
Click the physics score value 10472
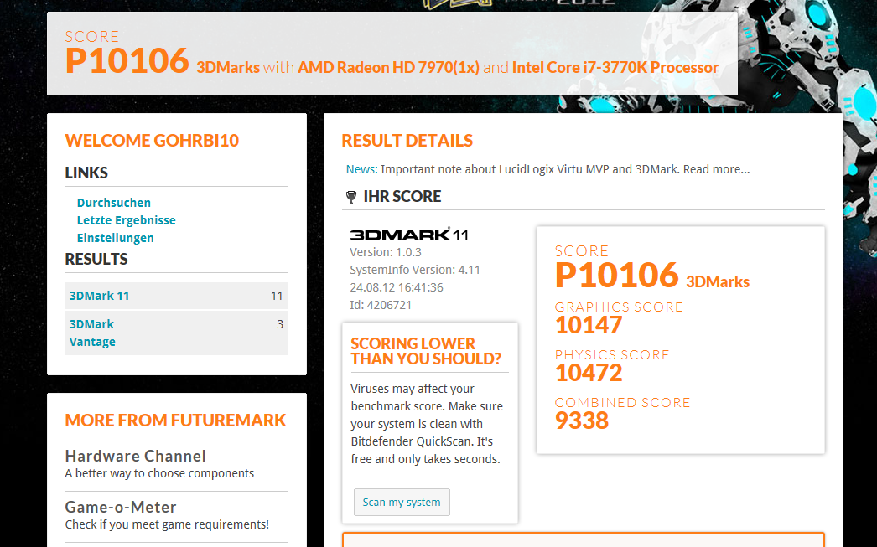coord(589,373)
